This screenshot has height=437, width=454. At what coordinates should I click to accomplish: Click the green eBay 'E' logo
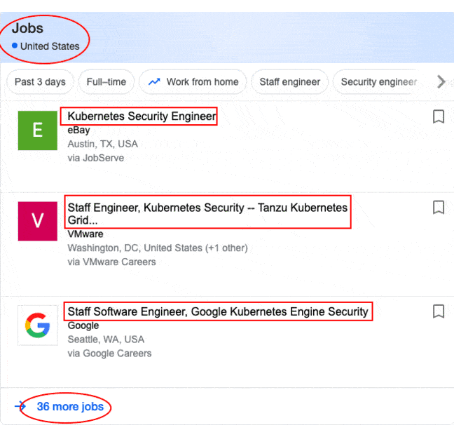click(38, 130)
